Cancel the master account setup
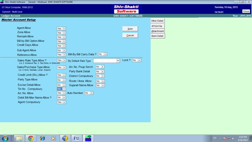The width and height of the screenshot is (252, 142). tap(130, 35)
